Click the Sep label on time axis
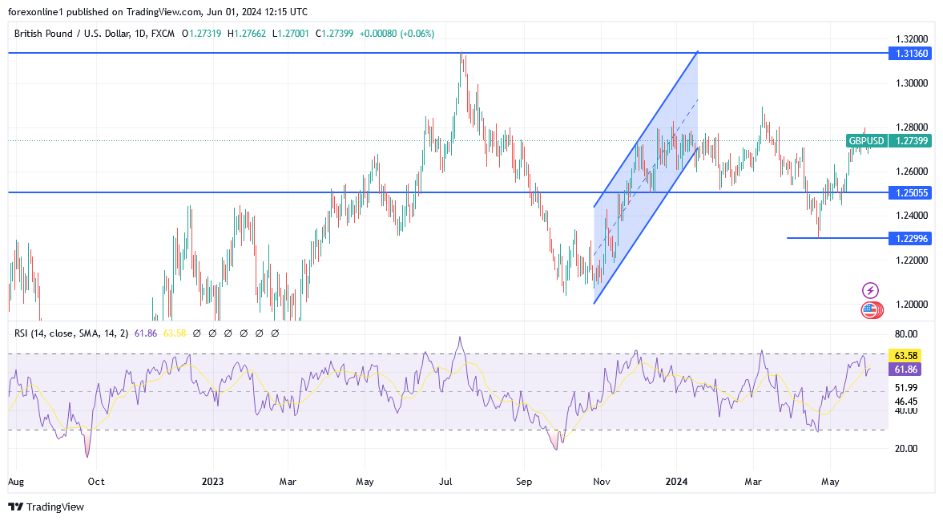The width and height of the screenshot is (943, 521). tap(524, 481)
